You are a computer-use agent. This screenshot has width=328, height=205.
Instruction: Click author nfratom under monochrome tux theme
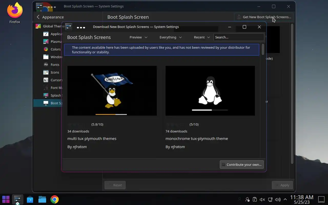click(x=178, y=147)
